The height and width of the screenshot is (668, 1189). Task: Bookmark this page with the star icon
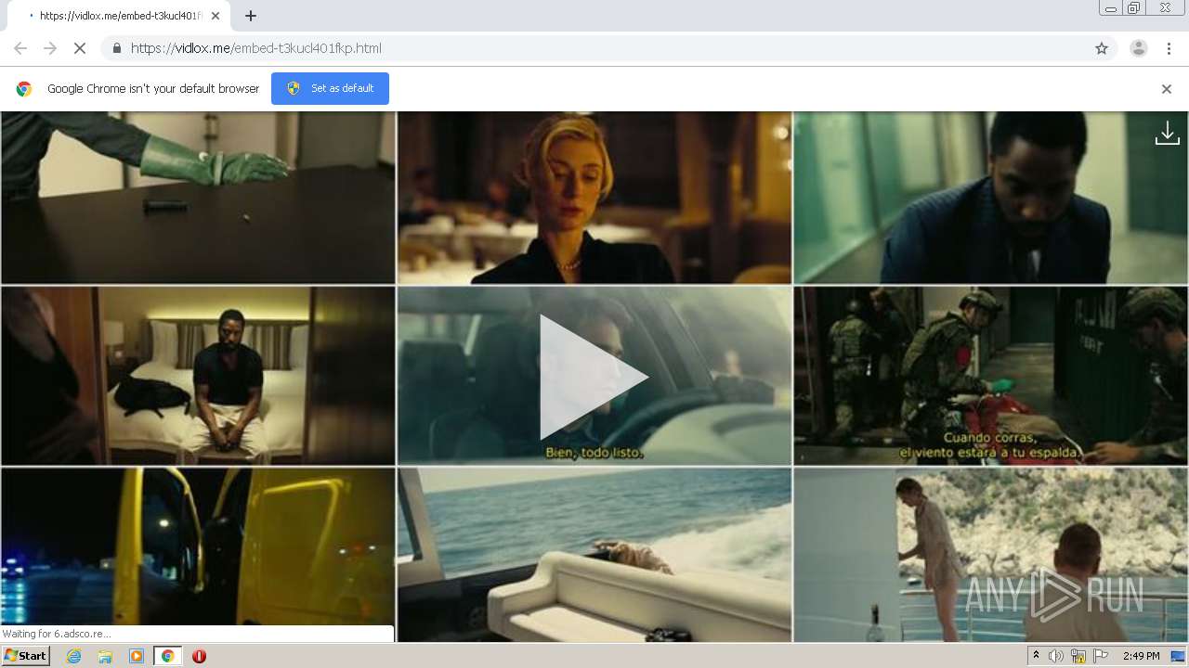[1102, 48]
